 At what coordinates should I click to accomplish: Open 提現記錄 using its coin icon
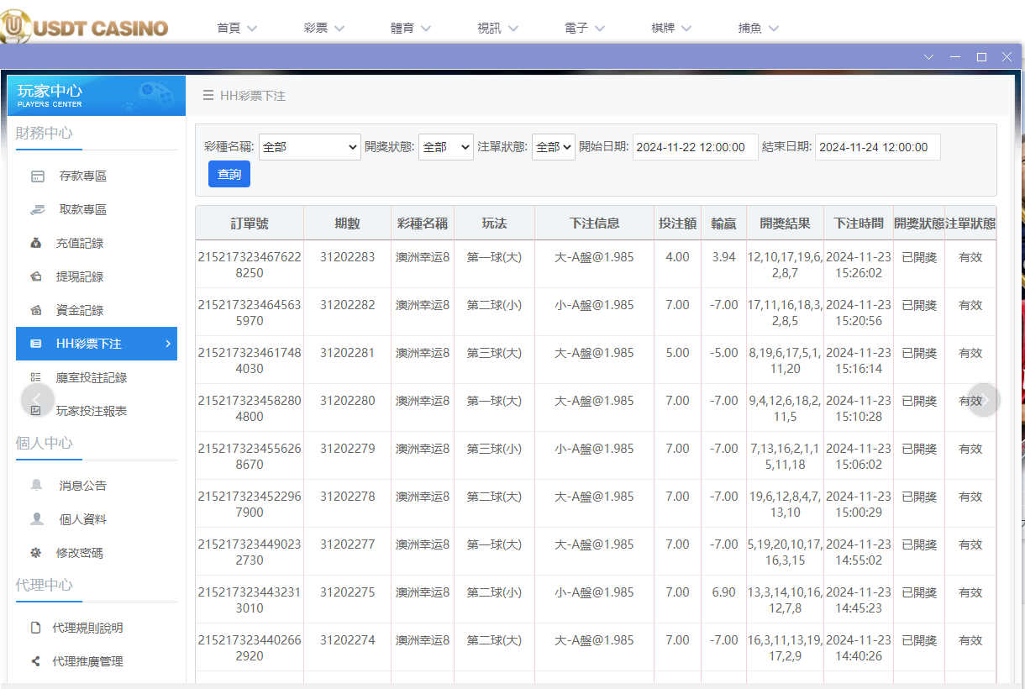(35, 276)
